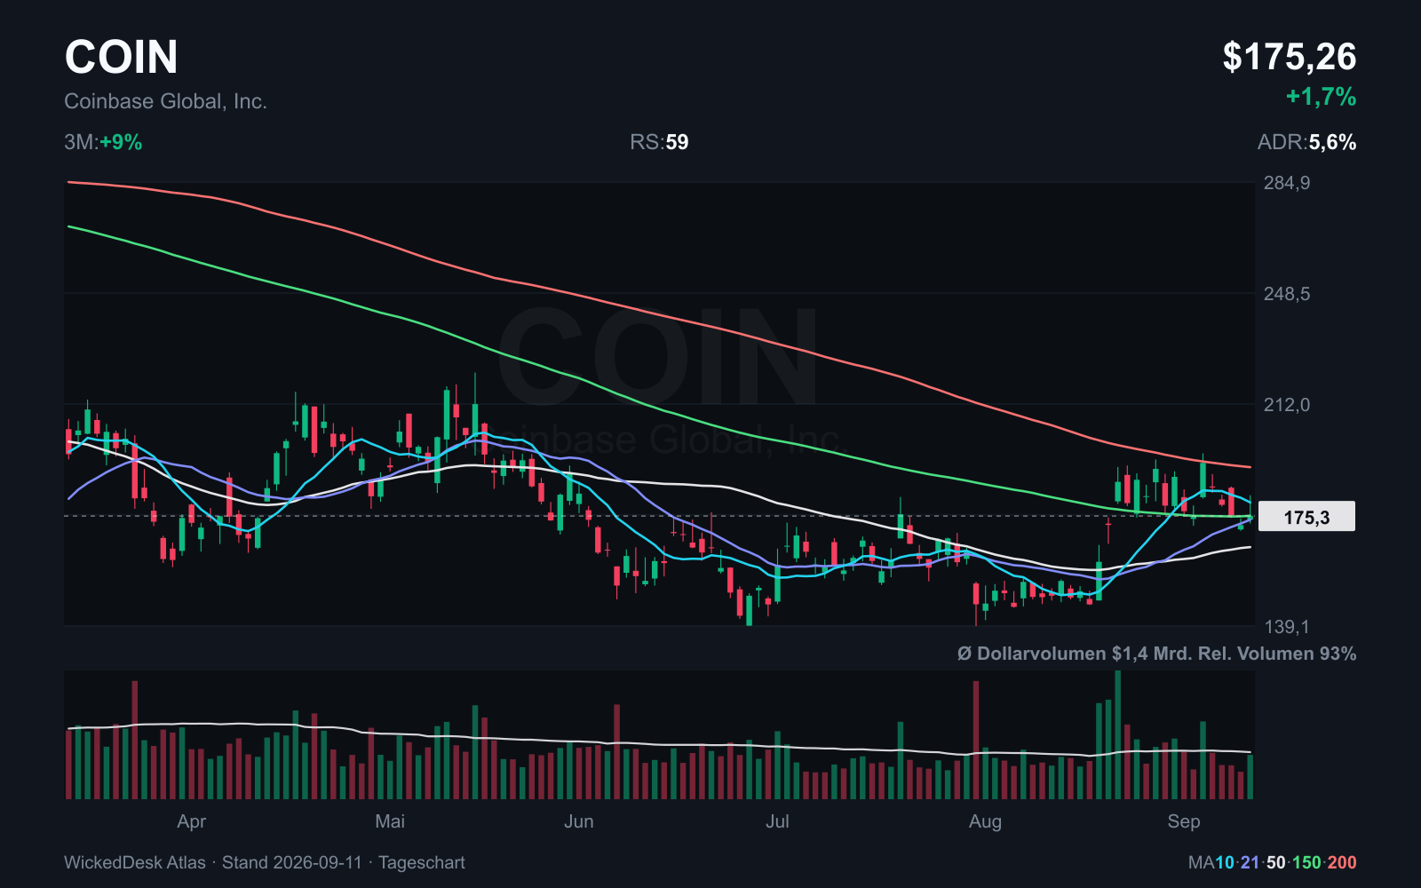Select the 3M:+9% performance stat
This screenshot has width=1421, height=888.
pos(103,142)
